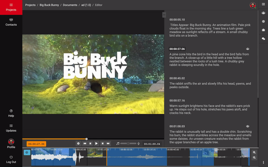Play the video
Screen dimensions: 268x167
[x=96, y=143]
